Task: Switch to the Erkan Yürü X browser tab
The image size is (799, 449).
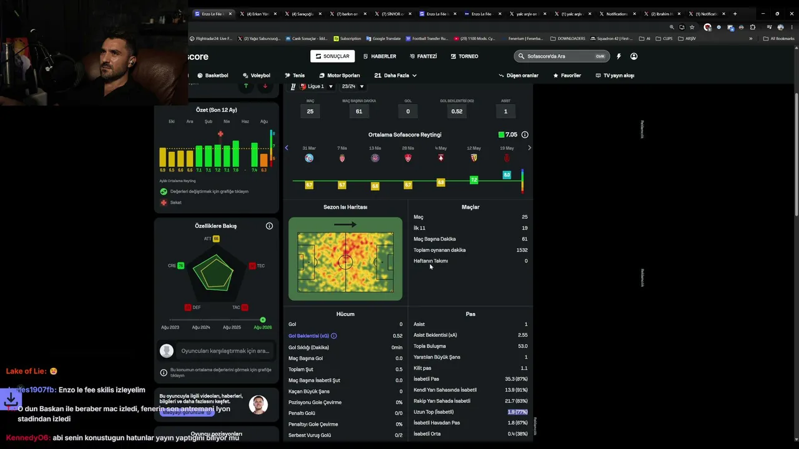Action: pos(257,14)
